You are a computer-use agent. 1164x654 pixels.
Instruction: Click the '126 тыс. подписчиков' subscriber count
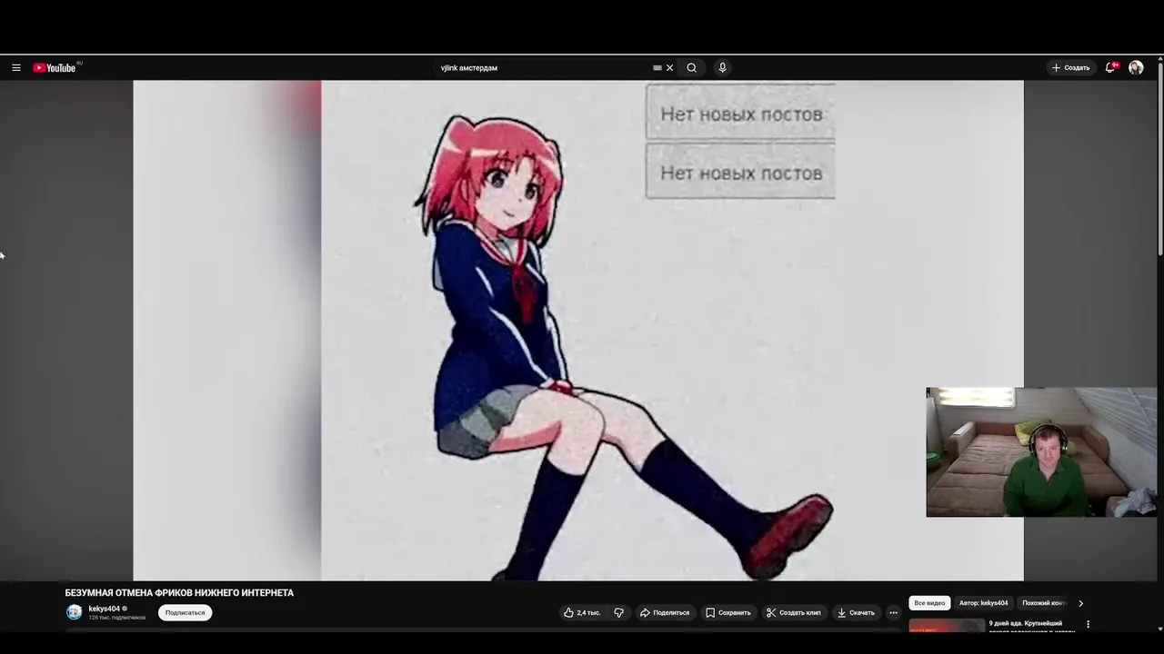click(116, 618)
